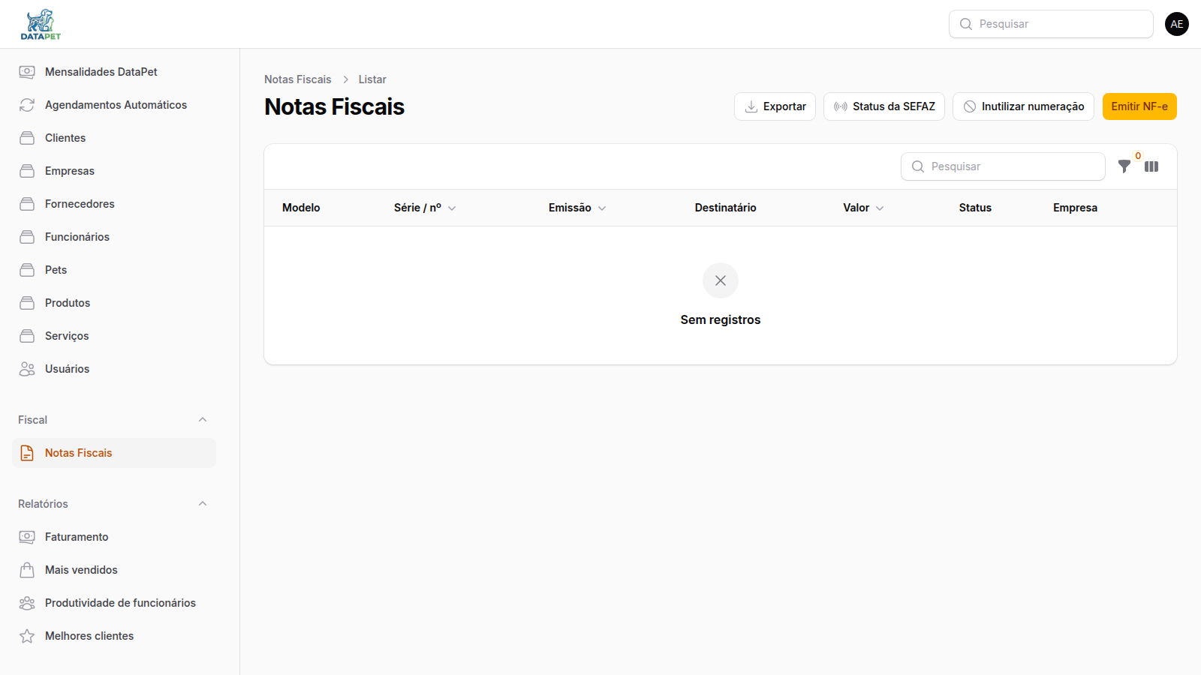The height and width of the screenshot is (675, 1201).
Task: Click the Clientes sidebar icon
Action: (27, 138)
